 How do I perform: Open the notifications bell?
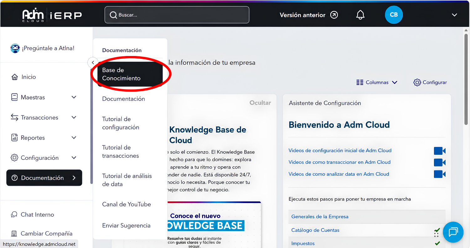[360, 15]
